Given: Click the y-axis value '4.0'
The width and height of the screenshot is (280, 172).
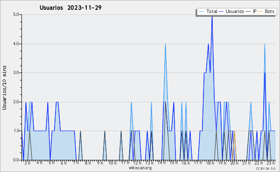Looking at the screenshot, I should [16, 44].
